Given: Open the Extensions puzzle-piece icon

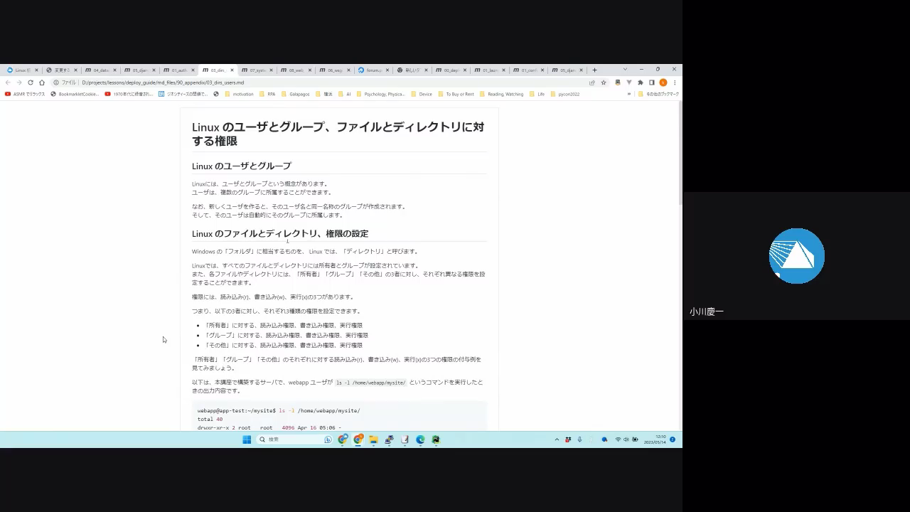Looking at the screenshot, I should [640, 82].
